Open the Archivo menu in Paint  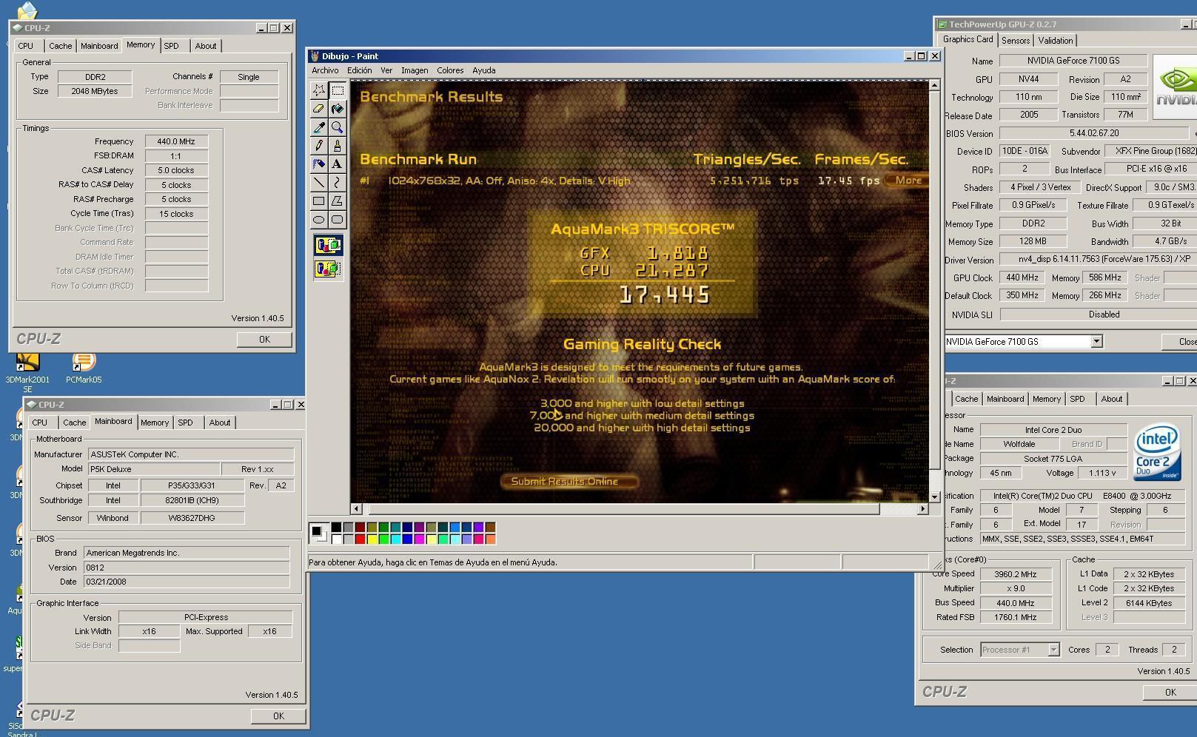click(325, 70)
